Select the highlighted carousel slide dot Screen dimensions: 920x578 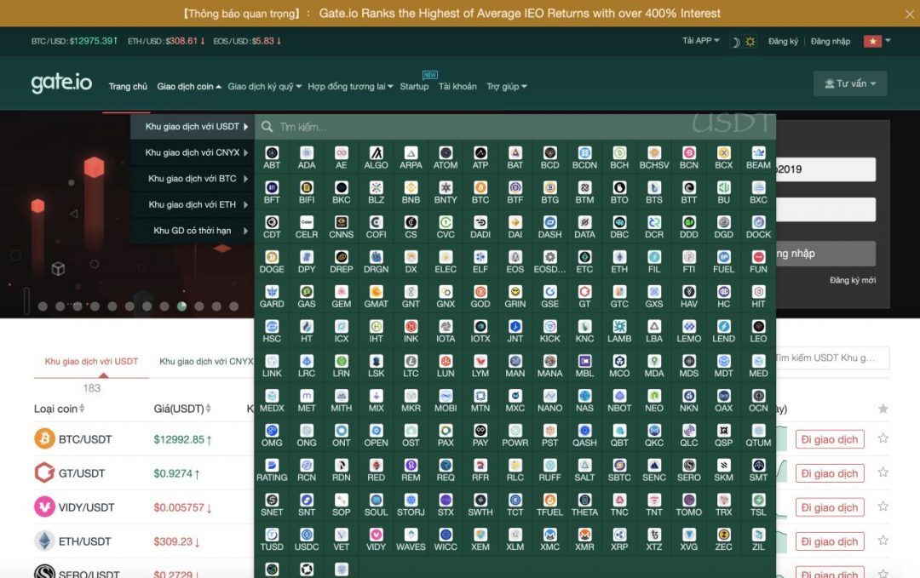[182, 306]
